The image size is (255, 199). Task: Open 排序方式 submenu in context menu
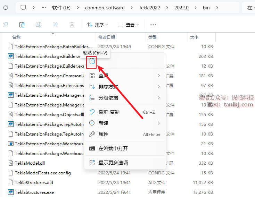click(125, 87)
